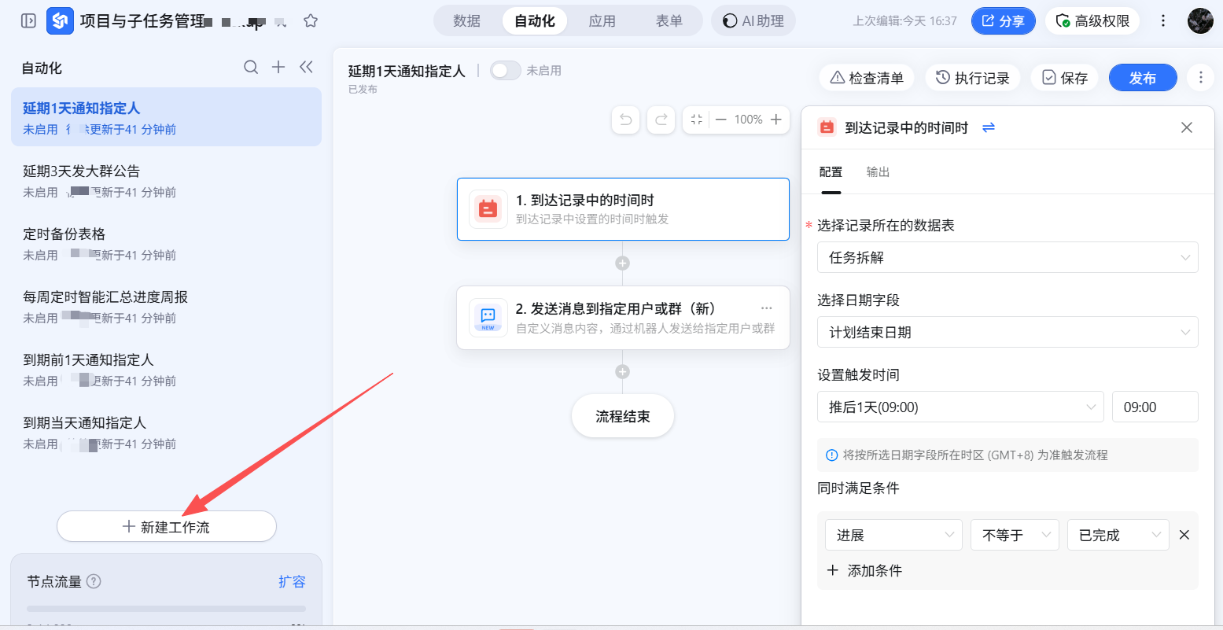Close the trigger configuration panel
Viewport: 1223px width, 630px height.
click(1187, 127)
